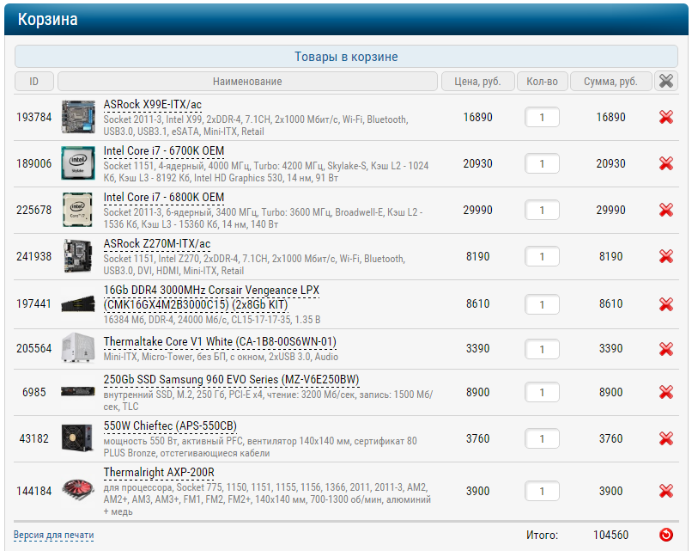Select product ID 241938
Screen dimensions: 692x551
pyautogui.click(x=34, y=256)
